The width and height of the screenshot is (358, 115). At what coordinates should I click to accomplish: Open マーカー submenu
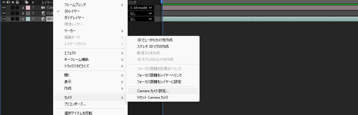(90, 31)
